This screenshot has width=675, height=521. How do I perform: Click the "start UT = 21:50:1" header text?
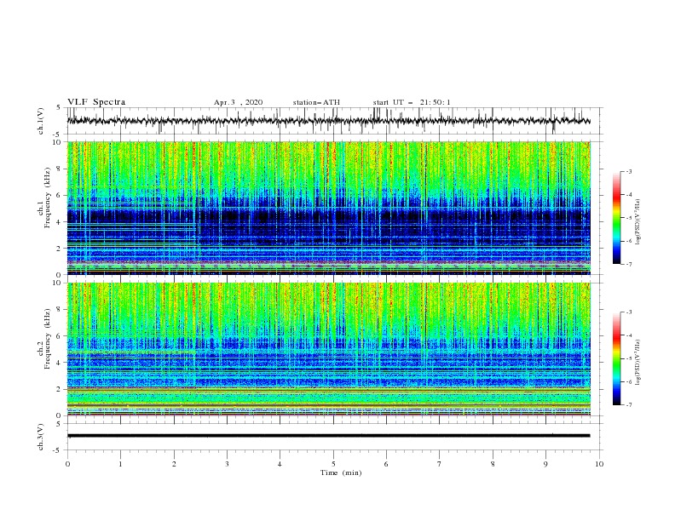click(x=412, y=102)
